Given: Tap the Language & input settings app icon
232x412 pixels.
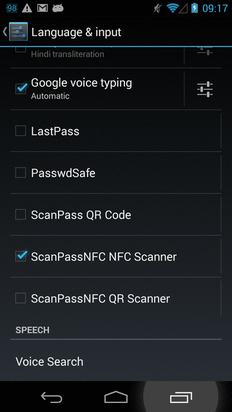Looking at the screenshot, I should click(x=19, y=32).
